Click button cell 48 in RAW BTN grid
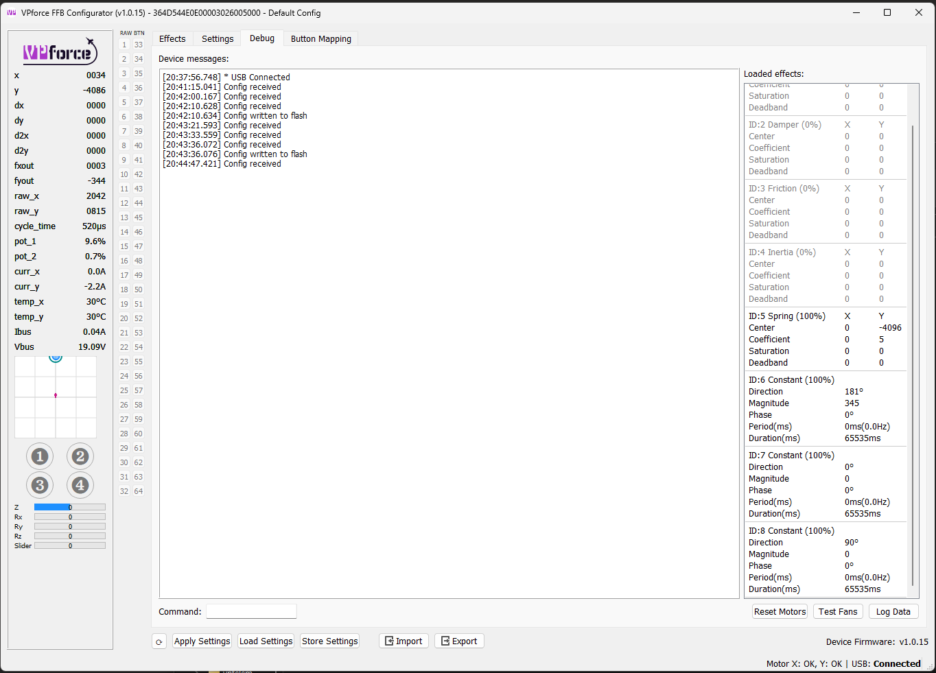Screen dimensions: 936x673 tap(139, 261)
